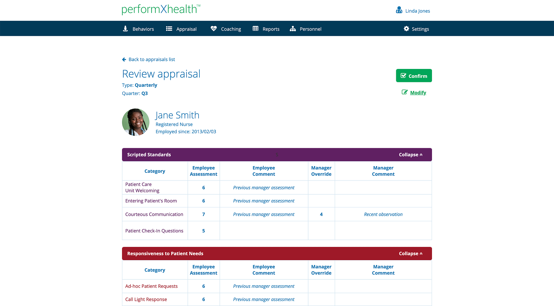Select the Patient Care Unit Welcoming row

[277, 187]
